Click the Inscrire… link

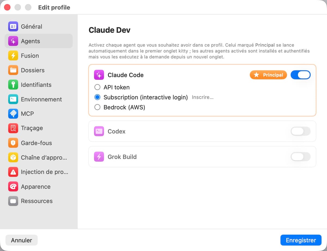tap(202, 97)
